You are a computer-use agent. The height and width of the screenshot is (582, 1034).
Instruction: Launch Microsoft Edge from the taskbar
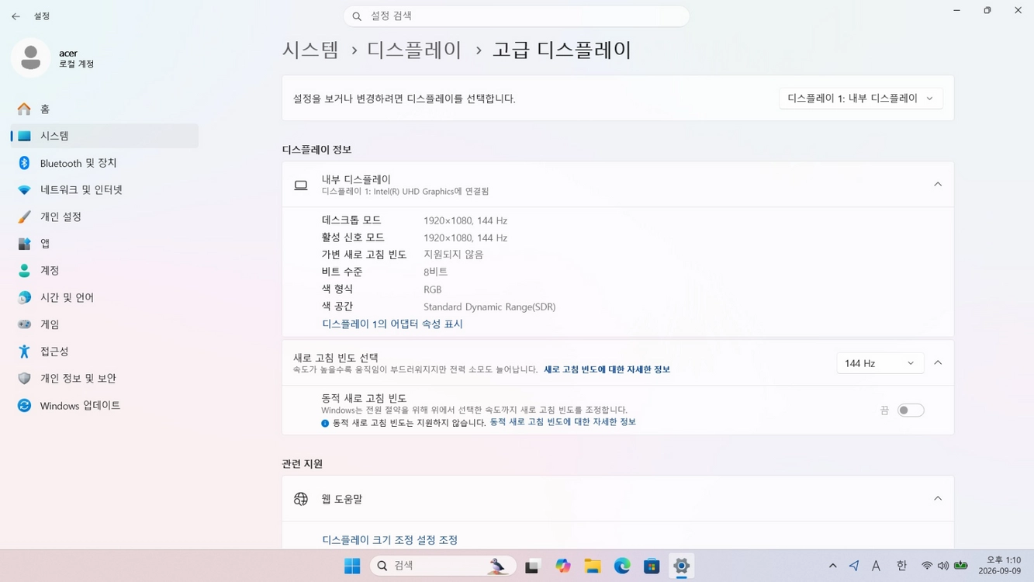pos(622,566)
